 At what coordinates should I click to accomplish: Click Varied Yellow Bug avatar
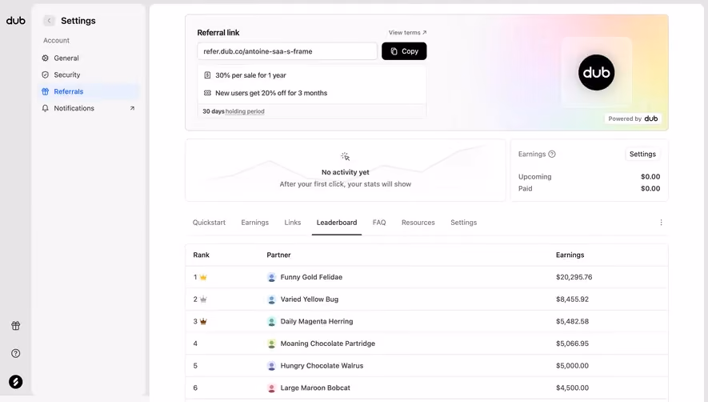pos(271,299)
